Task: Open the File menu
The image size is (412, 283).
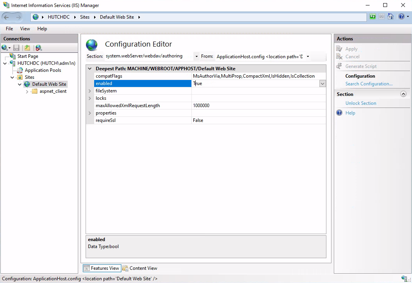Action: point(9,29)
